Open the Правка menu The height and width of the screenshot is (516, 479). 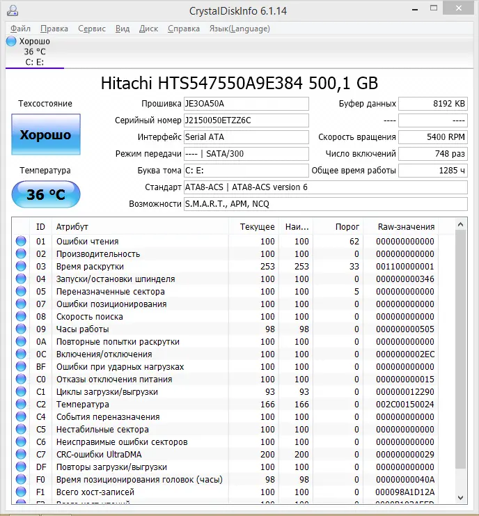[x=54, y=29]
